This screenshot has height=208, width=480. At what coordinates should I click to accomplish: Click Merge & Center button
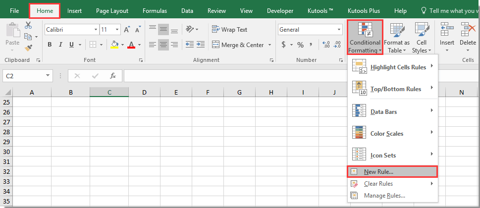pyautogui.click(x=238, y=45)
